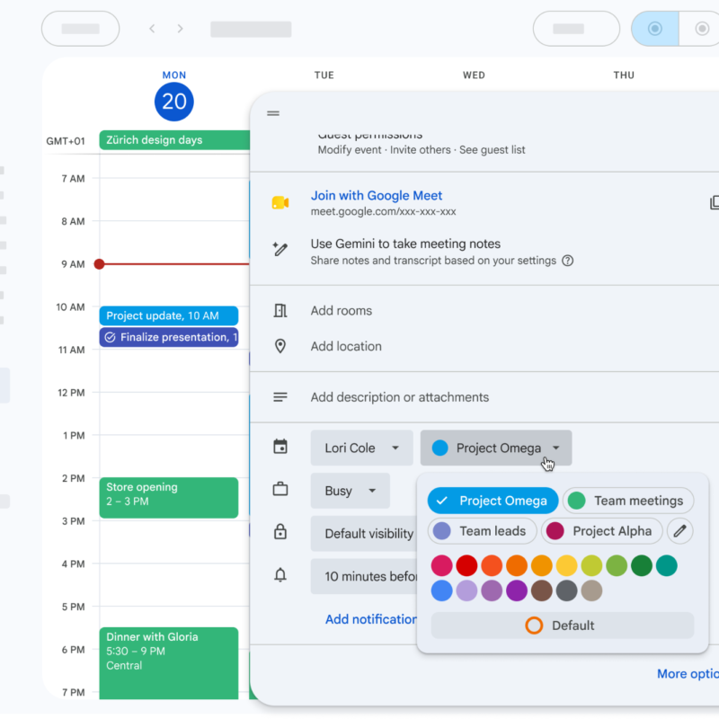Image resolution: width=719 pixels, height=719 pixels.
Task: Open the Lori Cole calendar dropdown
Action: [x=362, y=448]
